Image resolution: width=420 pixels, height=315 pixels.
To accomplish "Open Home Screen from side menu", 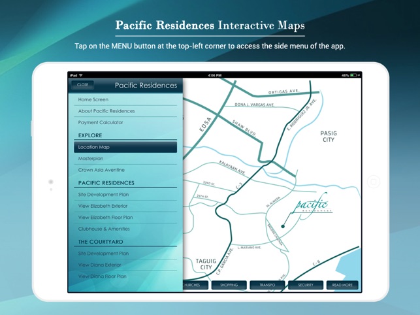I will tap(125, 99).
